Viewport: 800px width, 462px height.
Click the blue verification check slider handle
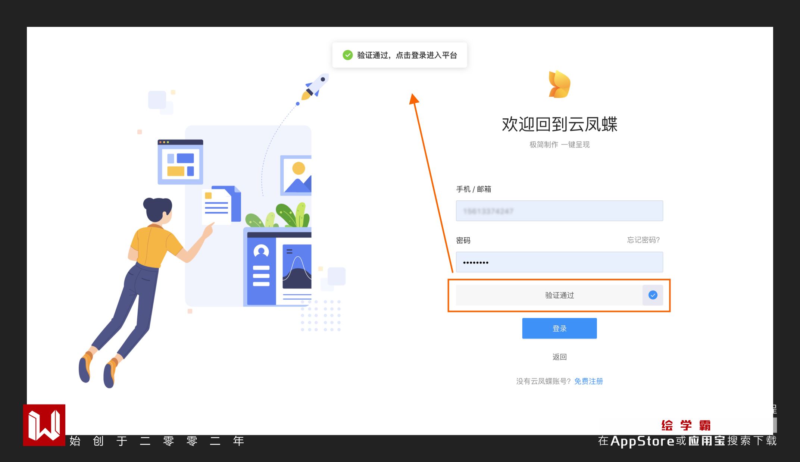(653, 295)
